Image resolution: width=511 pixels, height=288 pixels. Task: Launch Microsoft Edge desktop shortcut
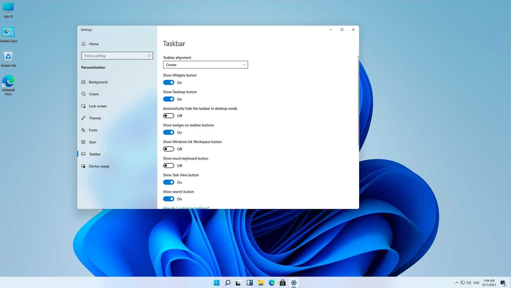point(8,85)
